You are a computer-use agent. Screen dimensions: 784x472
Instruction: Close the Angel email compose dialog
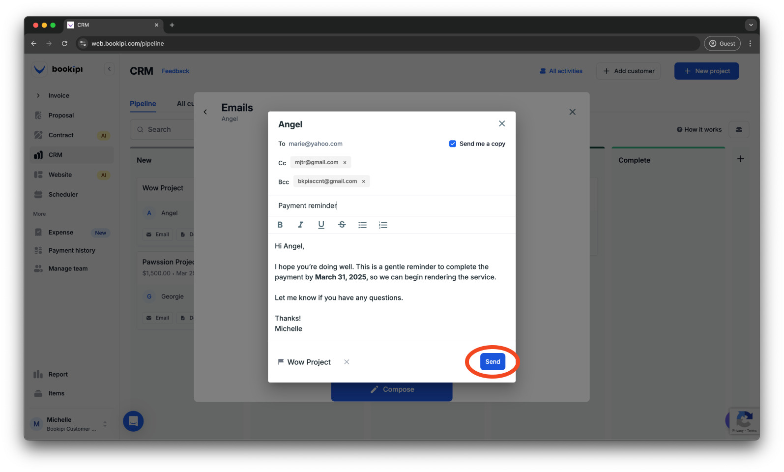502,123
